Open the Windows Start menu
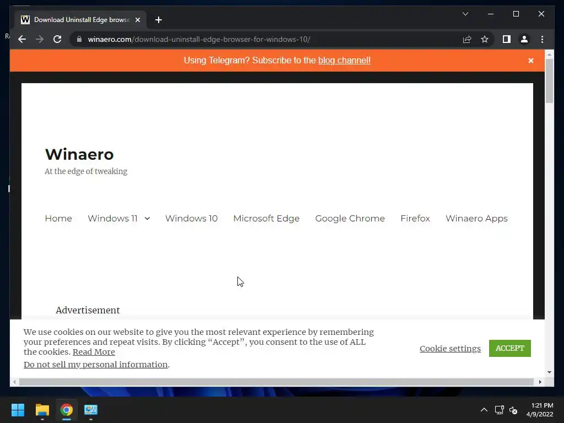This screenshot has height=423, width=564. click(x=18, y=410)
